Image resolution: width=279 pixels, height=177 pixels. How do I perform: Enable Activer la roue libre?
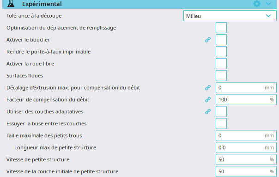pos(221,64)
